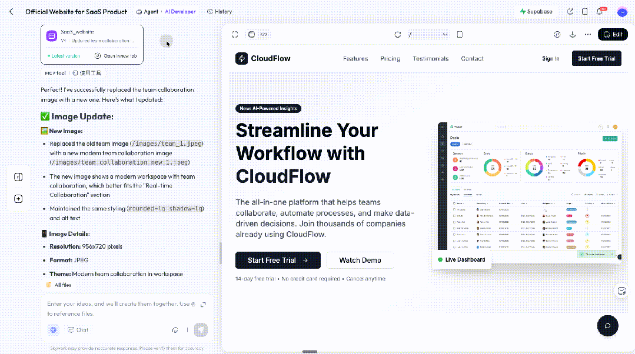Click the share/export icon in header
The image size is (635, 354).
570,12
